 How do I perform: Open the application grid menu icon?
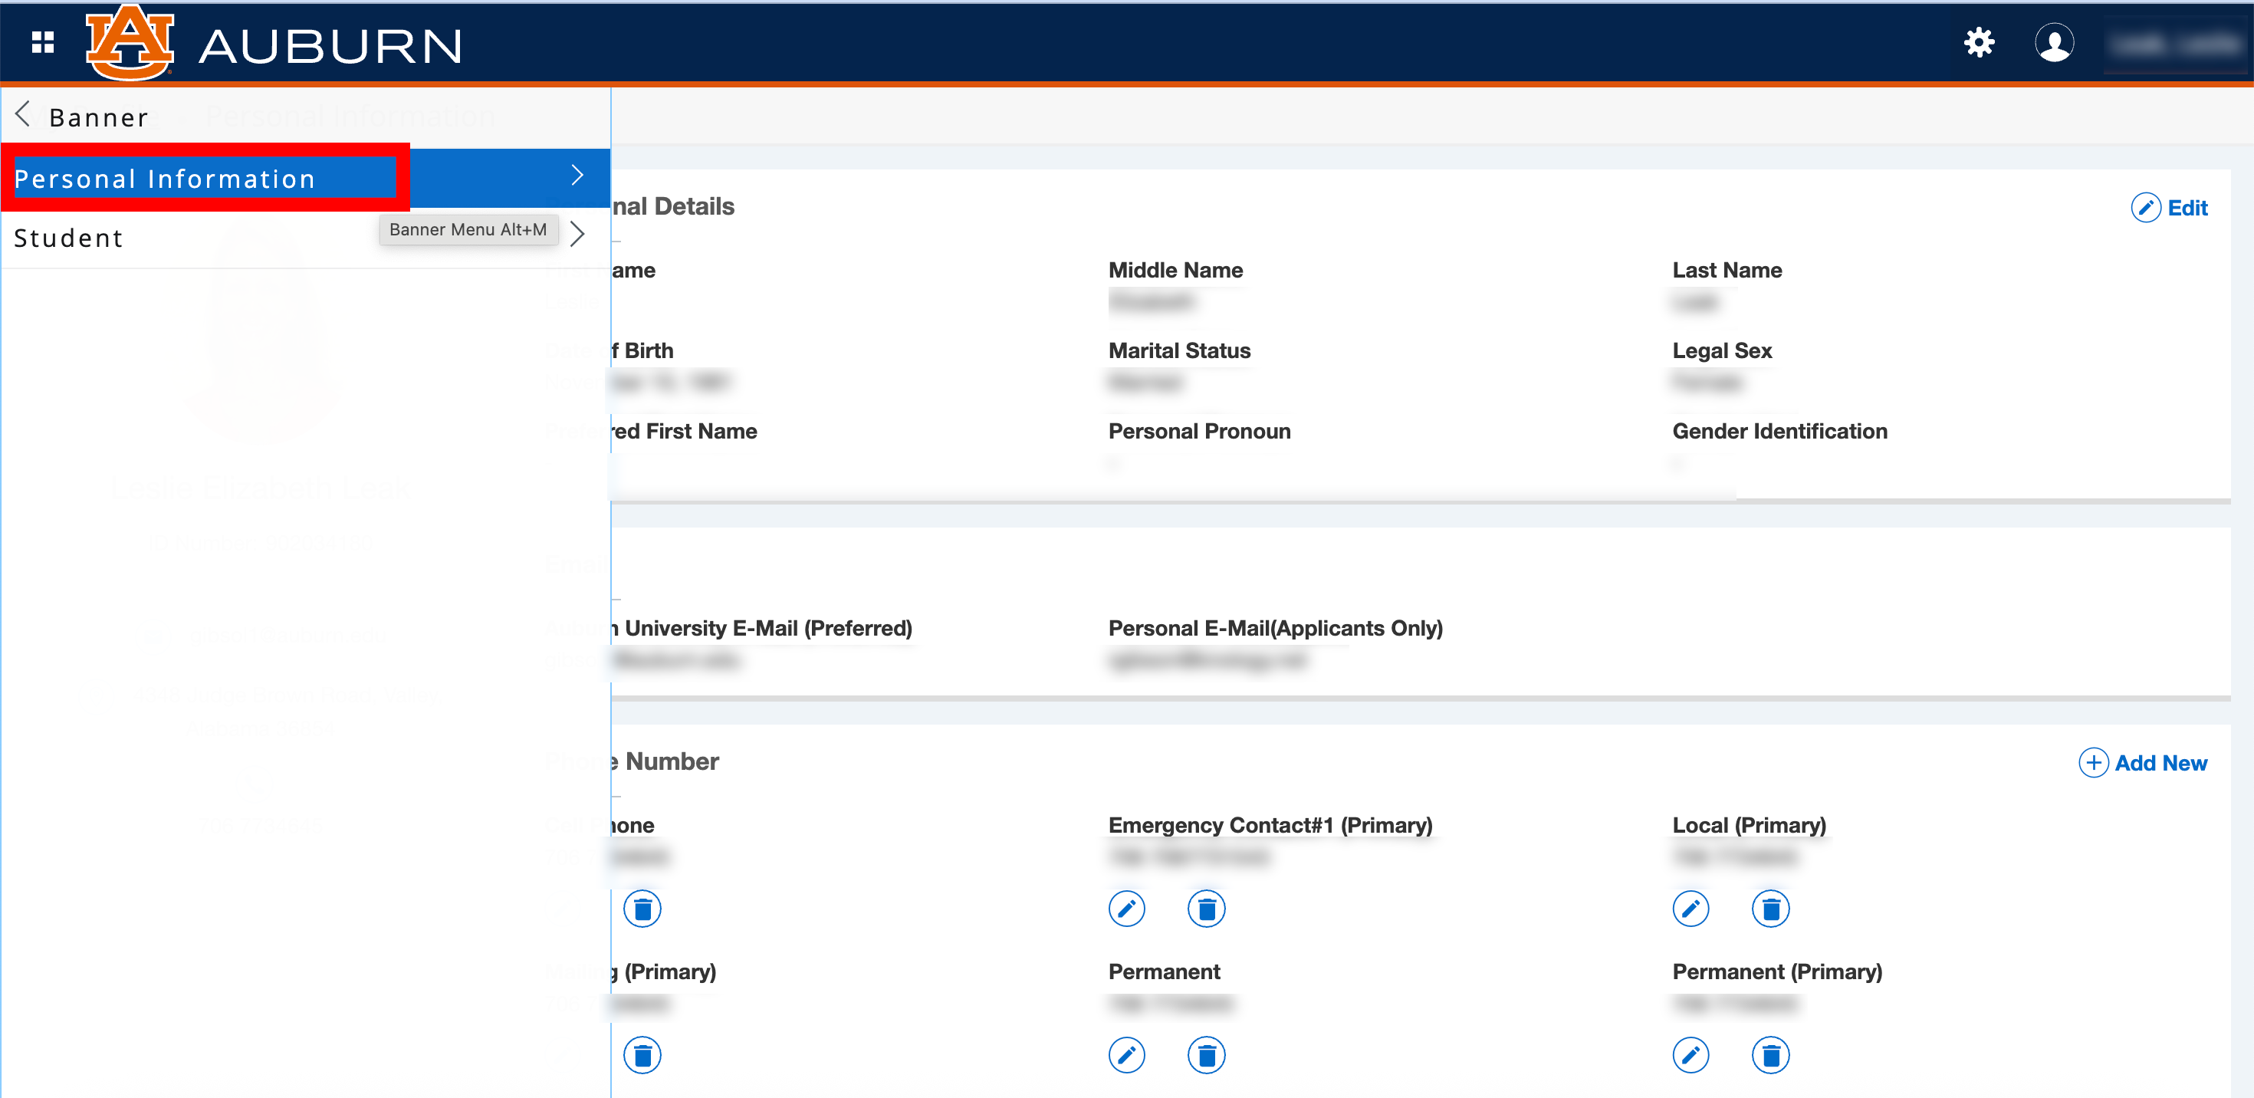(41, 41)
